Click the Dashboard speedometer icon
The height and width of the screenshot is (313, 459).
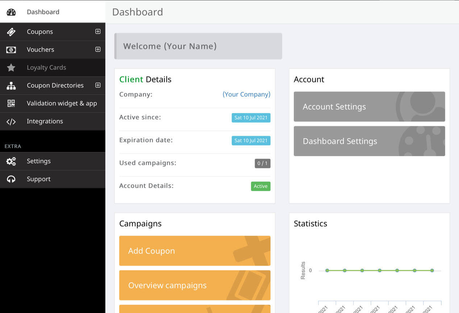pos(11,12)
